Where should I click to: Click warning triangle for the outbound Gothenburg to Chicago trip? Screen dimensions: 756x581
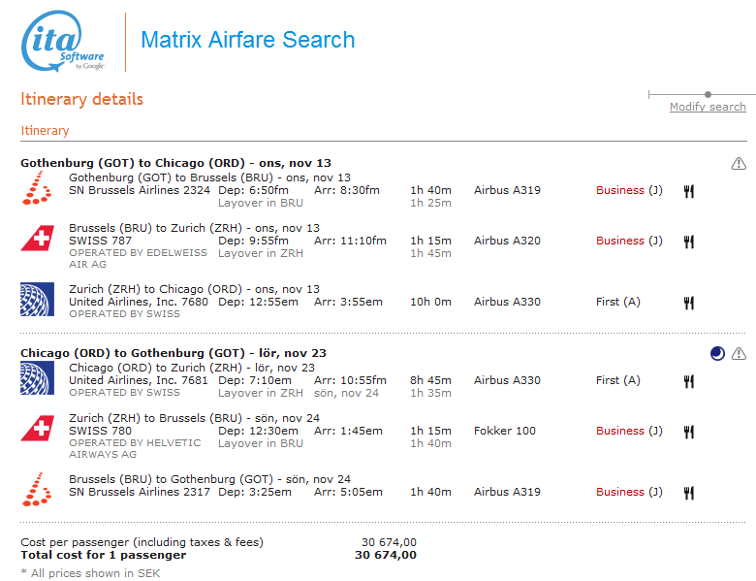[x=739, y=163]
